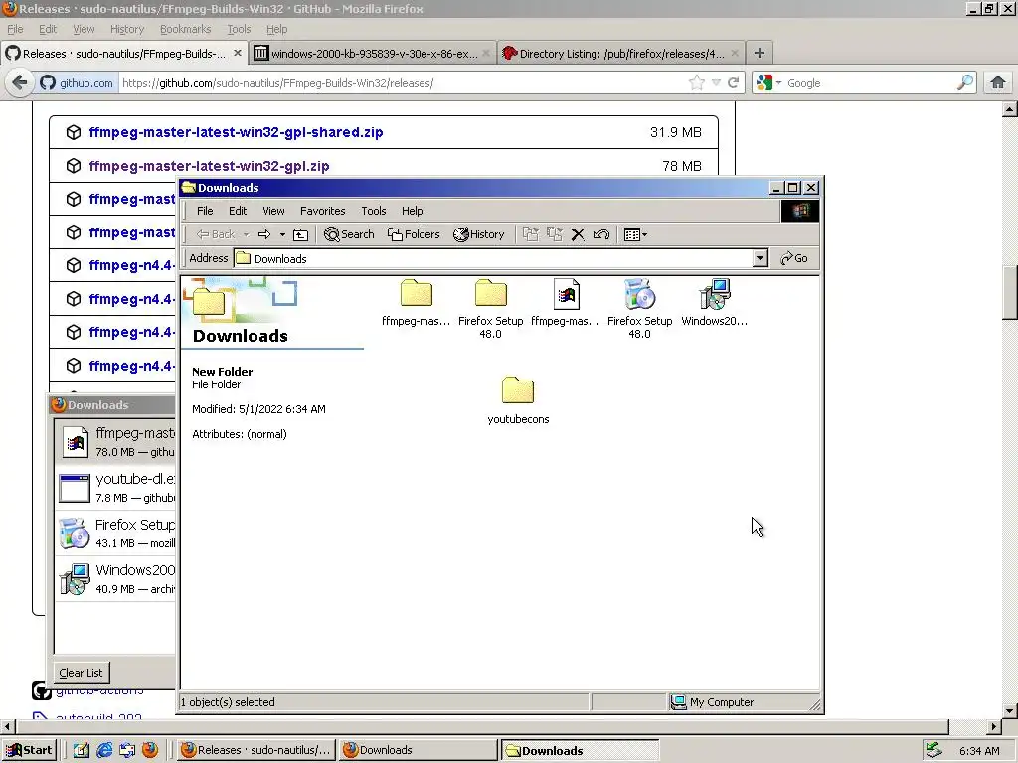Select the Windows20... update installer icon
Image resolution: width=1018 pixels, height=763 pixels.
point(715,294)
